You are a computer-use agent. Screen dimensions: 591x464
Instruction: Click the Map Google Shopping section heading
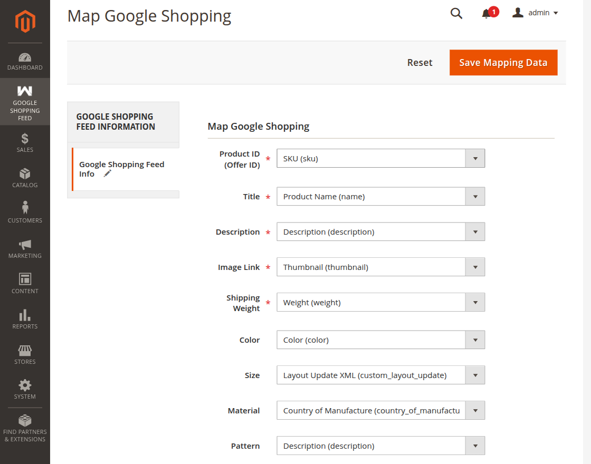coord(258,127)
